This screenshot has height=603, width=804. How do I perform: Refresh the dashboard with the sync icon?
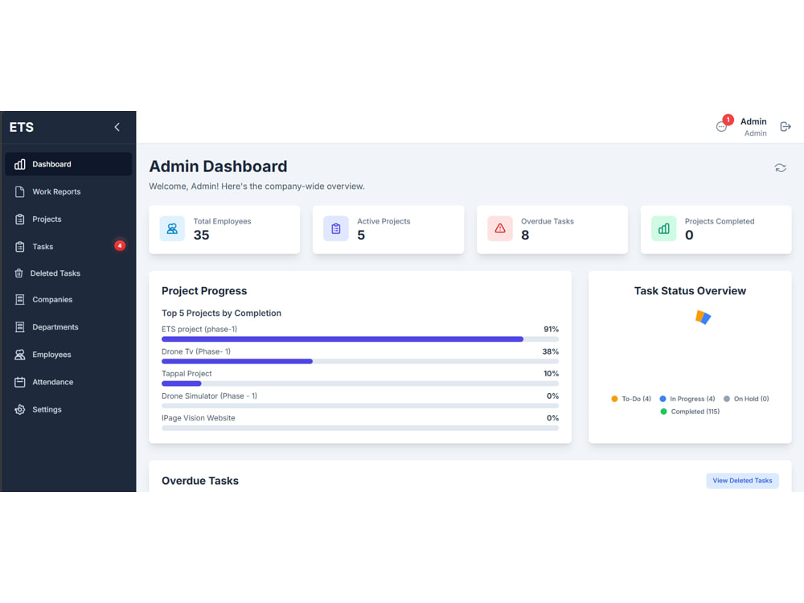click(781, 168)
